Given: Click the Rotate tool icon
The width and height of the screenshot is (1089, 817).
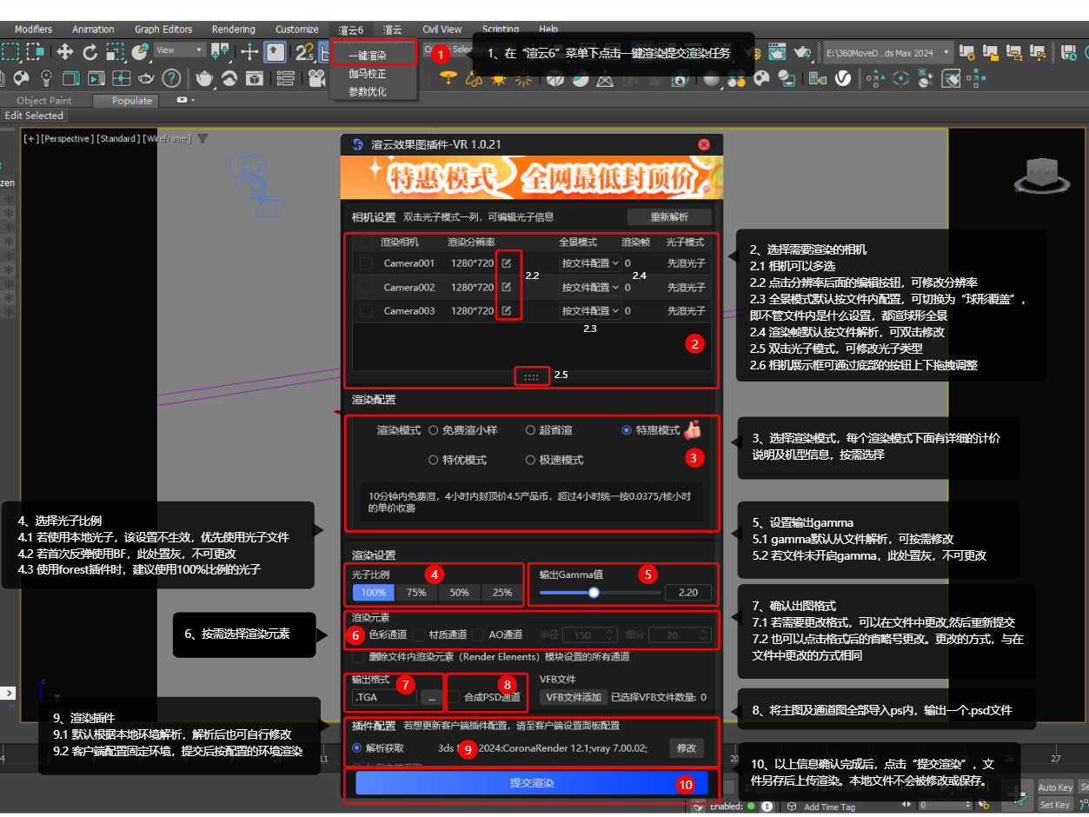Looking at the screenshot, I should click(90, 52).
